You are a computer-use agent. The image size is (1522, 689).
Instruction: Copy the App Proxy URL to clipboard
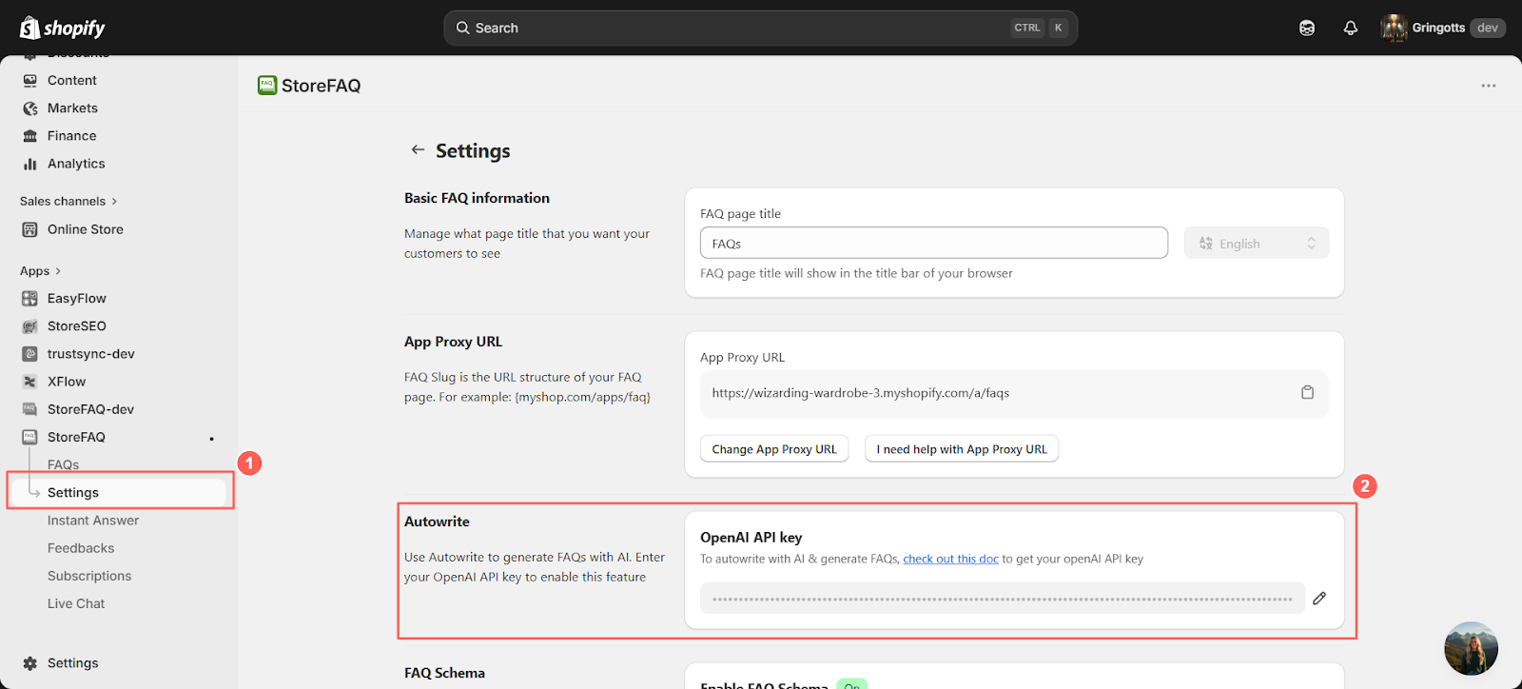click(x=1307, y=392)
